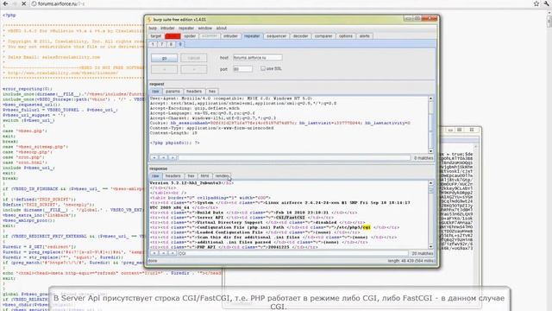Select repeater request tab 8

pyautogui.click(x=171, y=44)
